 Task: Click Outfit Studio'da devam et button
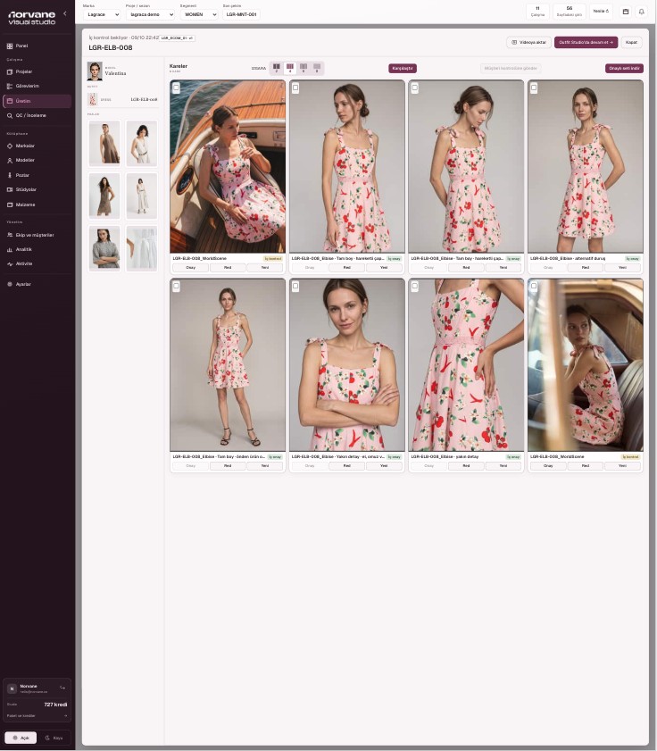(x=586, y=42)
